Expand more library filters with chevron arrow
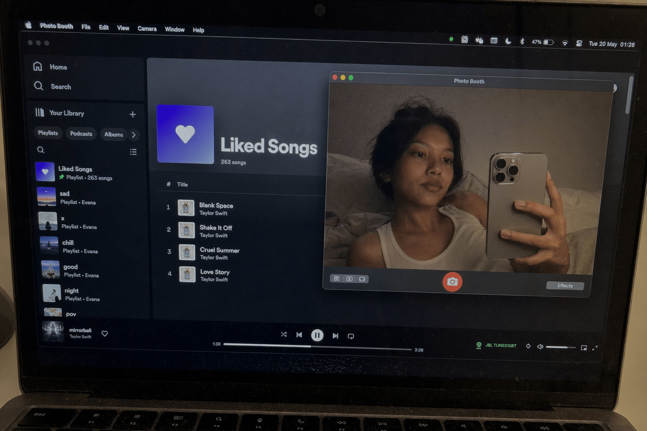The height and width of the screenshot is (431, 647). coord(134,135)
